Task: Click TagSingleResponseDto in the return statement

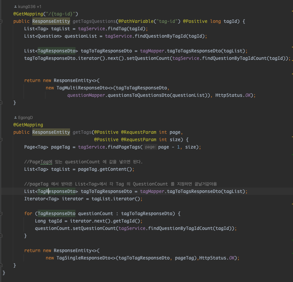Action: (x=84, y=258)
